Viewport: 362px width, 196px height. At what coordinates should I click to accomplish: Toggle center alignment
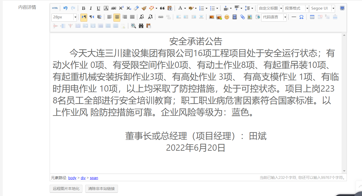(x=117, y=17)
